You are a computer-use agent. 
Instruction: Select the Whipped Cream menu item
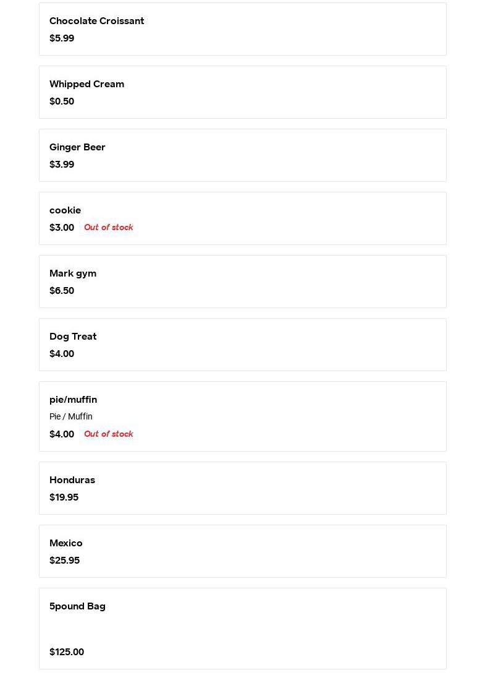[242, 92]
